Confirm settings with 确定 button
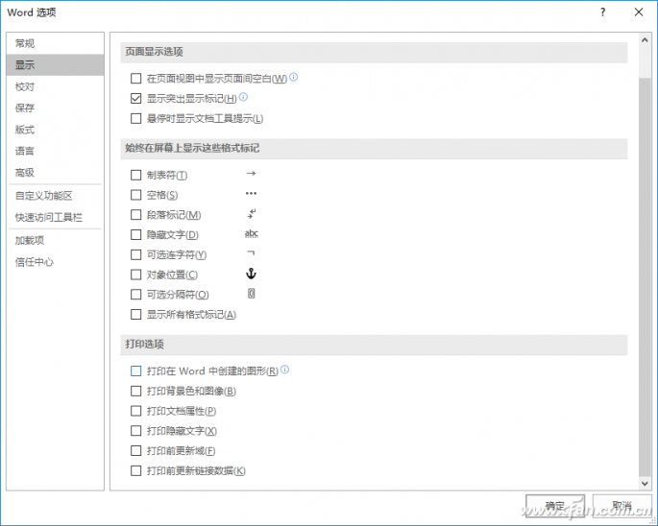Screen dimensions: 658x526 tap(554, 505)
